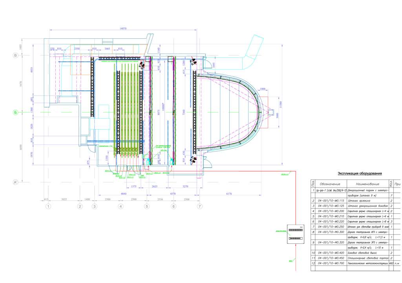Click cell '04-001/10-МО.220'
Image resolution: width=402 pixels, height=283 pixels.
coord(331,222)
